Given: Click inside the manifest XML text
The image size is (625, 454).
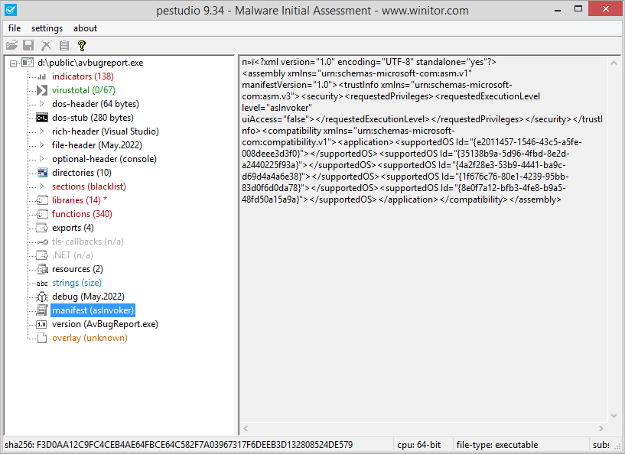Looking at the screenshot, I should coord(422,131).
